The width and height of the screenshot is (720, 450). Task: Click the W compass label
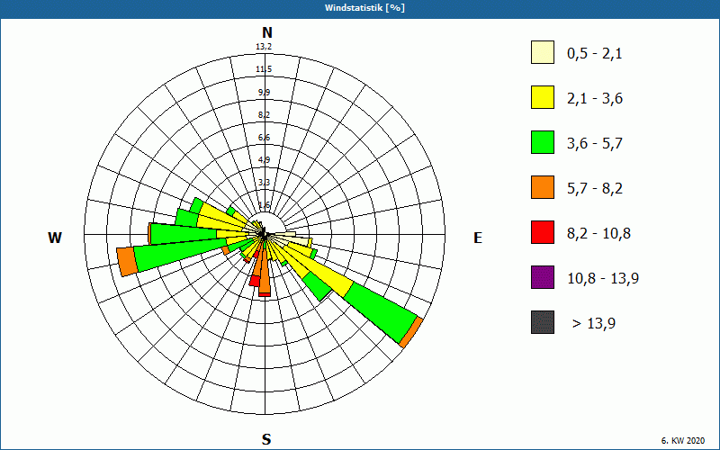55,238
